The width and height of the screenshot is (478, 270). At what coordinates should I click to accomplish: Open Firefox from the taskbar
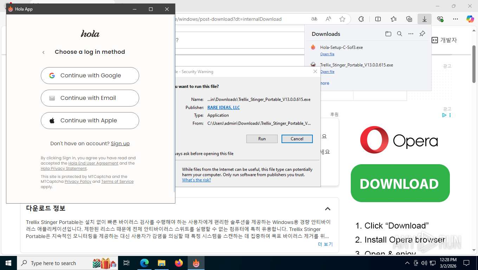[x=179, y=263]
